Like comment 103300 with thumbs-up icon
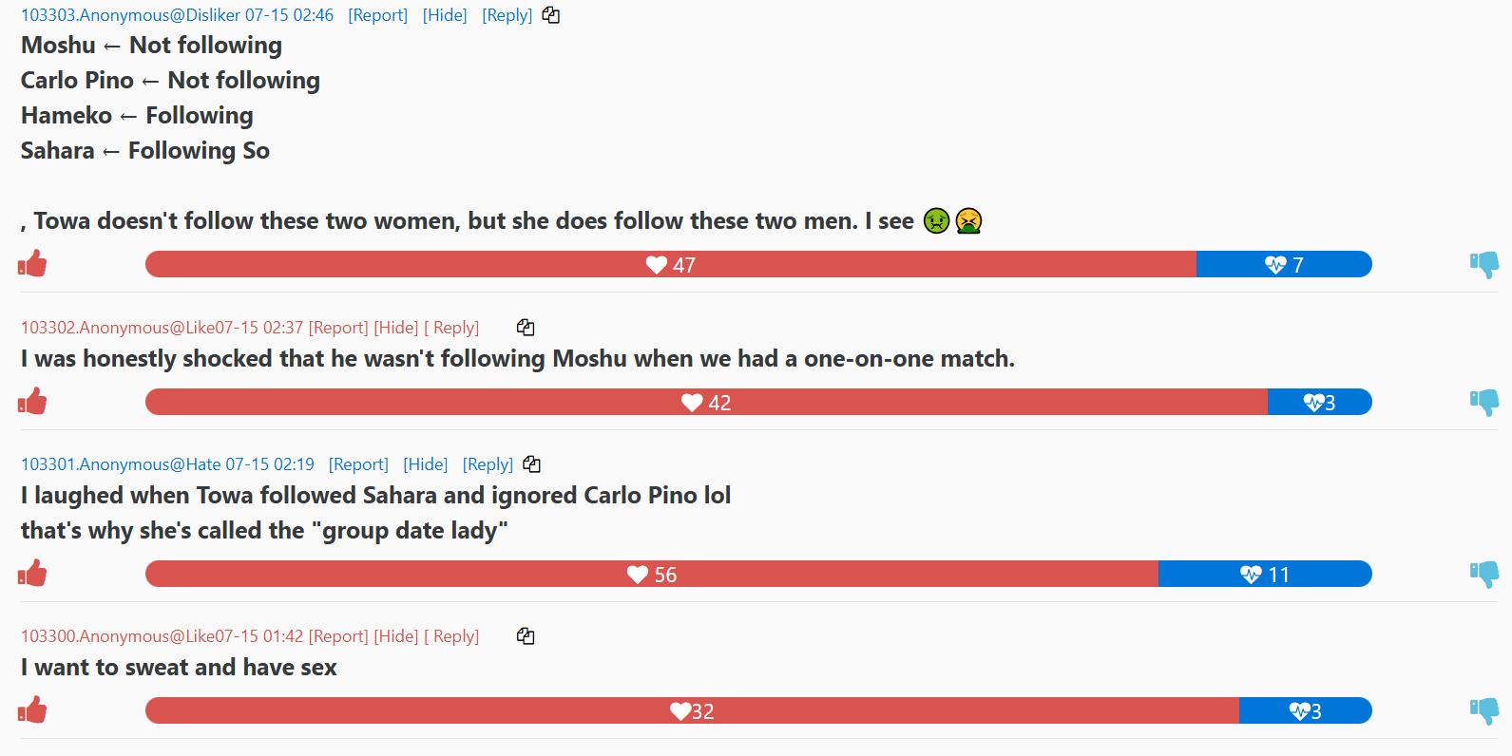The image size is (1512, 756). (x=32, y=709)
